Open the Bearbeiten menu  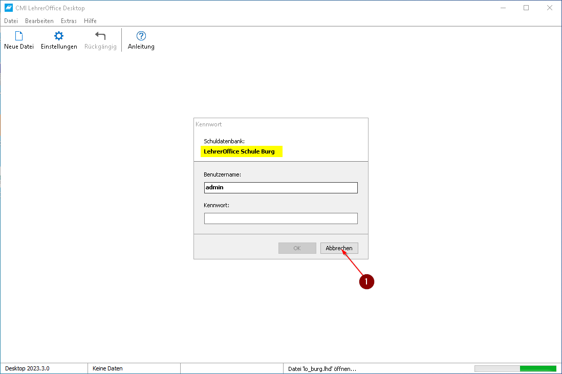(x=39, y=21)
